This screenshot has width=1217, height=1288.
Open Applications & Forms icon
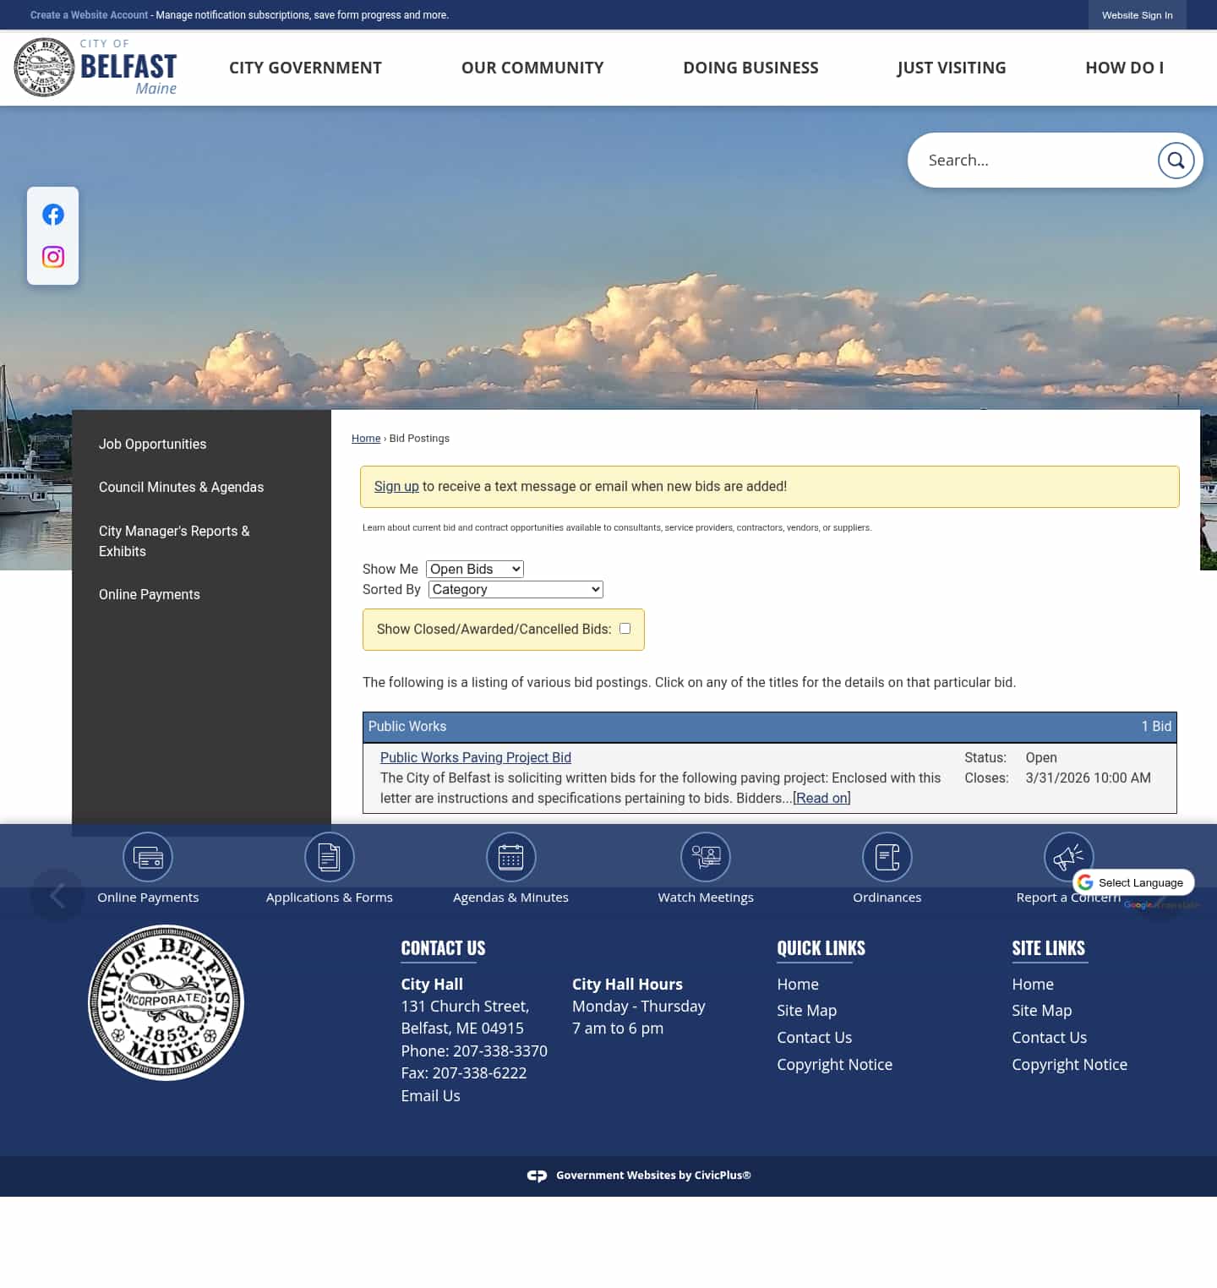point(329,856)
